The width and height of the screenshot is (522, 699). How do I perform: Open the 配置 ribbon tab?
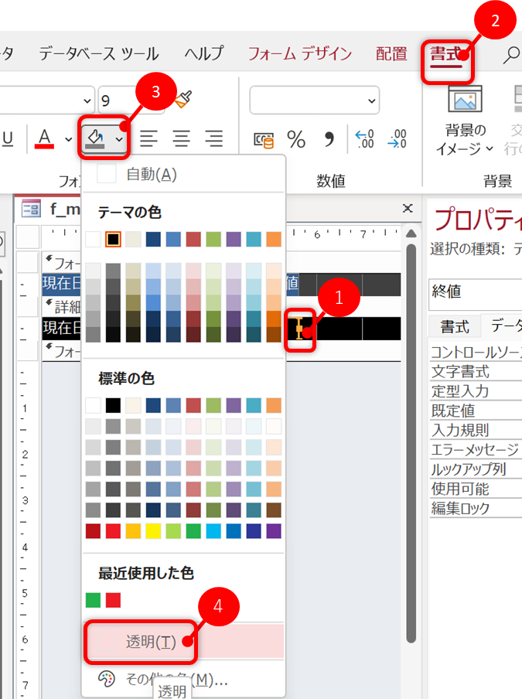pos(391,54)
